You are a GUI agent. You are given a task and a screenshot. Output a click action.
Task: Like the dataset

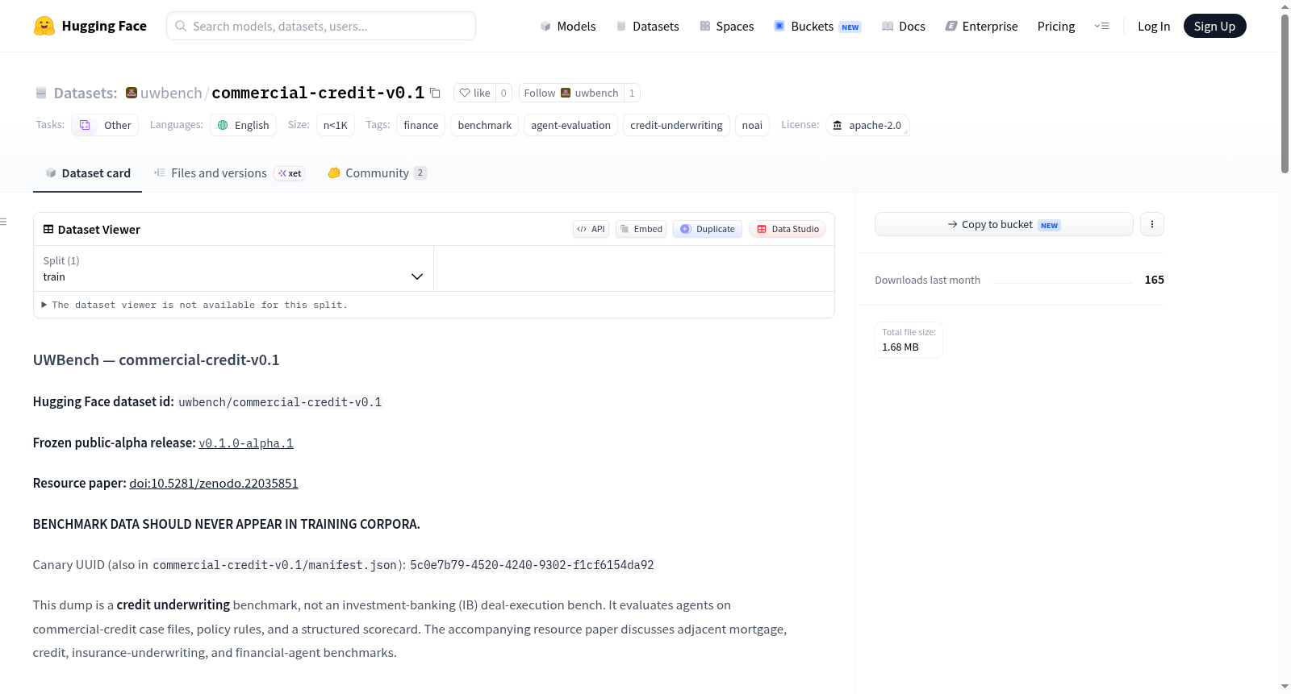click(x=474, y=93)
